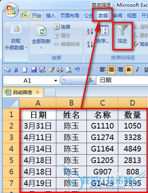Click the Undo arrow icon
The height and width of the screenshot is (193, 148).
coord(77,69)
